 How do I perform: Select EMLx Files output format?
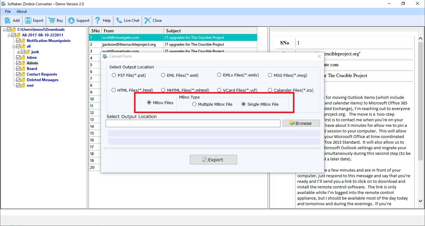[219, 75]
